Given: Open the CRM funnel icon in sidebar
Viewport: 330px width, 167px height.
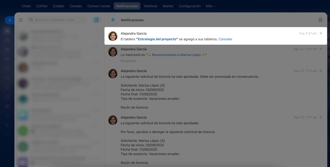Looking at the screenshot, I should pyautogui.click(x=7, y=125).
